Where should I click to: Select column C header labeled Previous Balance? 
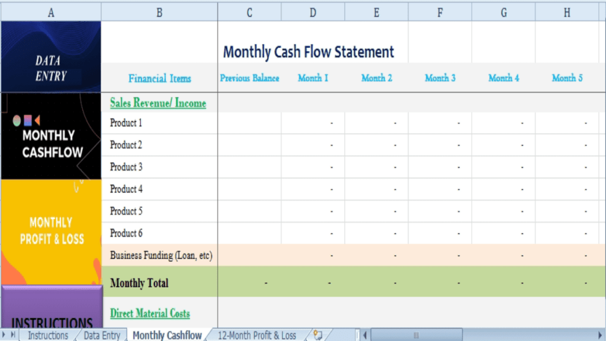[249, 78]
